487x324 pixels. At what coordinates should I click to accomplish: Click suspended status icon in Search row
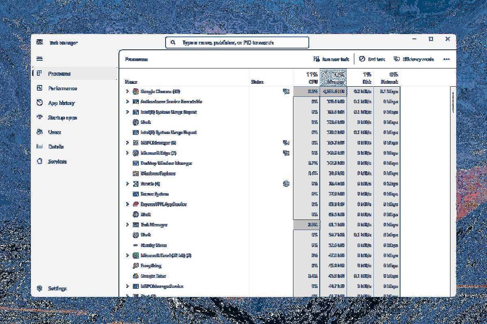[286, 184]
